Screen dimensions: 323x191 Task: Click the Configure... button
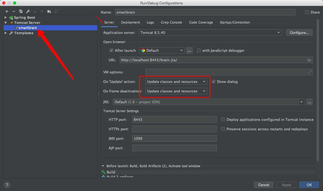click(x=299, y=33)
